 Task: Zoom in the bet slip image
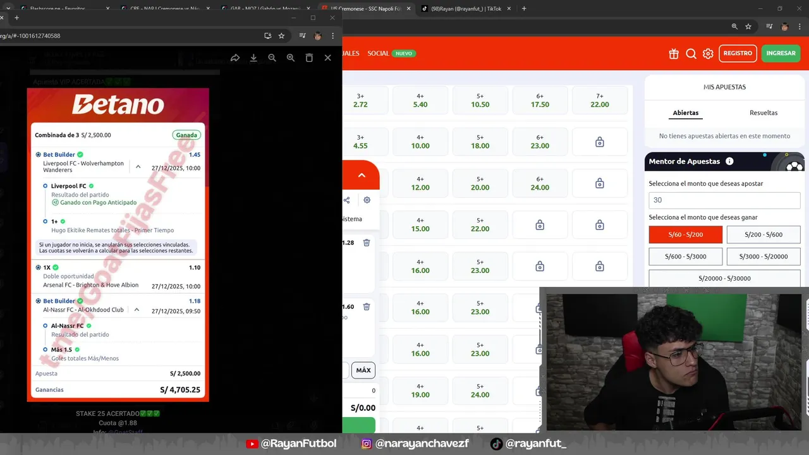[291, 58]
